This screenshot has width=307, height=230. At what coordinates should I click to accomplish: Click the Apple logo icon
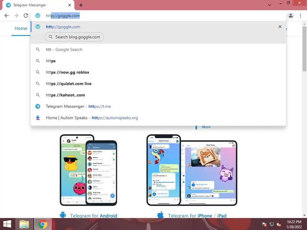point(161,214)
